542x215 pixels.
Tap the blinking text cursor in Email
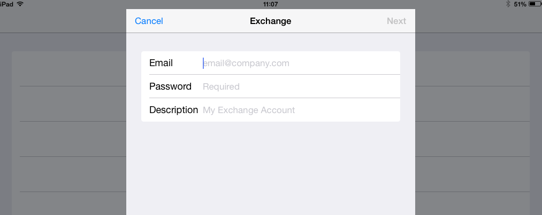click(203, 63)
